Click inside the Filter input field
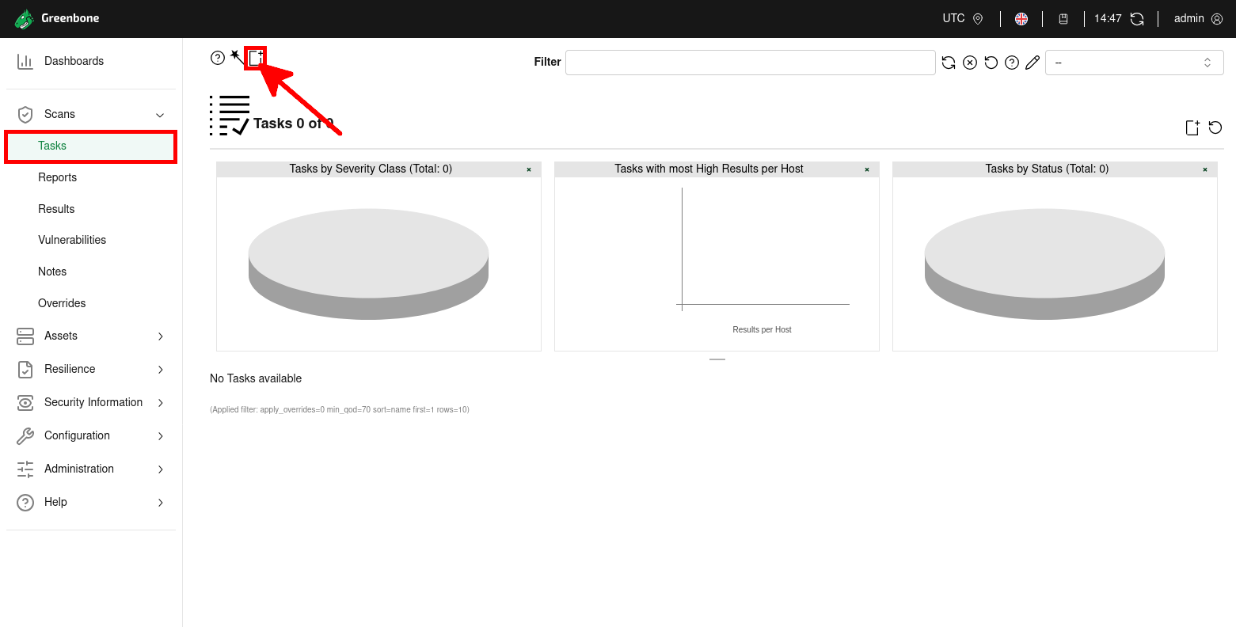Screen dimensions: 1236x627 (749, 62)
